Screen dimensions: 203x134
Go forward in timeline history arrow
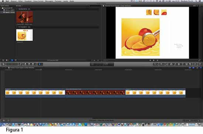pos(6,68)
